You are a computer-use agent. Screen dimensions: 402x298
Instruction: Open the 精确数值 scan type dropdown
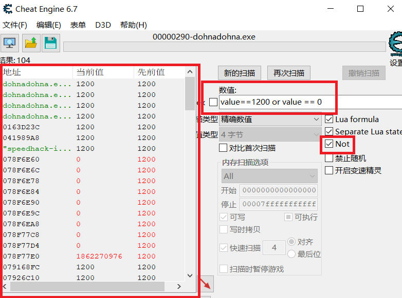coord(270,120)
